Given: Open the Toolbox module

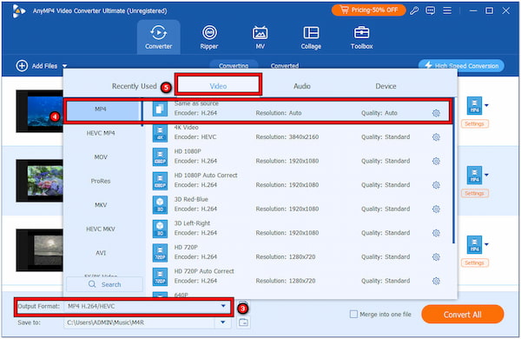Looking at the screenshot, I should click(361, 37).
